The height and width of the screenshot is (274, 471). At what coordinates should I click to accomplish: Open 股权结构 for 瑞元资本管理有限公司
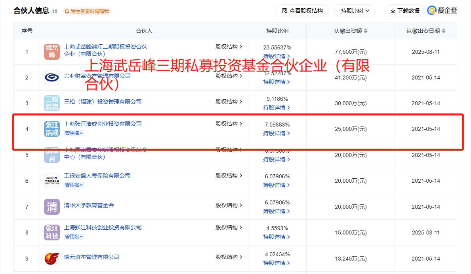click(x=229, y=257)
